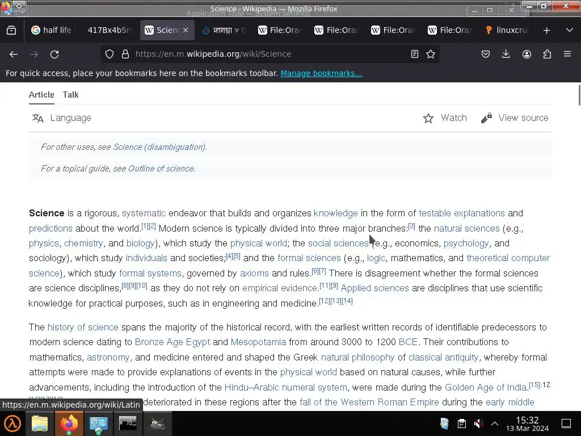
Task: Follow the chemistry link
Action: point(84,243)
